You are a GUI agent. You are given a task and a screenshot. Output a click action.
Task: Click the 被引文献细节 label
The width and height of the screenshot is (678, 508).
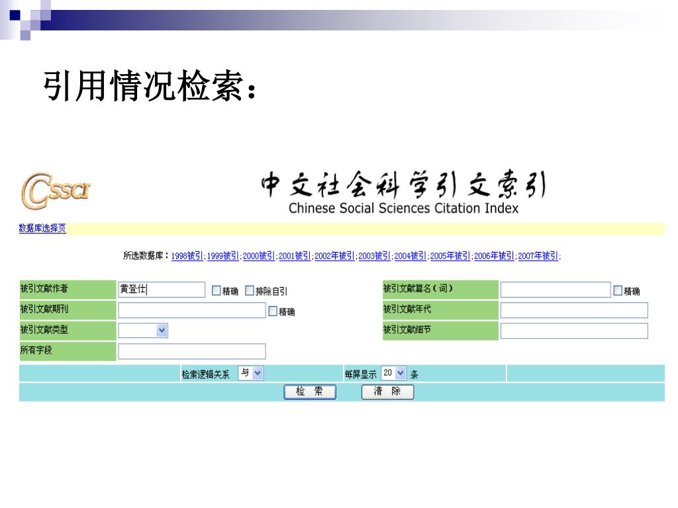point(407,329)
